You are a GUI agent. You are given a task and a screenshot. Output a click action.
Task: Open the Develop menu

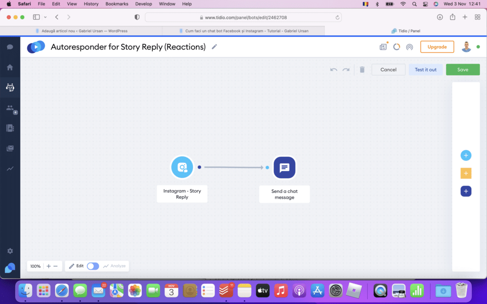click(x=144, y=4)
